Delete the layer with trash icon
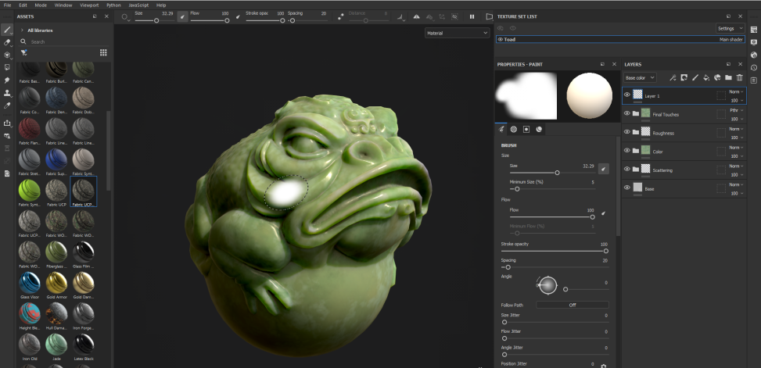 point(740,77)
